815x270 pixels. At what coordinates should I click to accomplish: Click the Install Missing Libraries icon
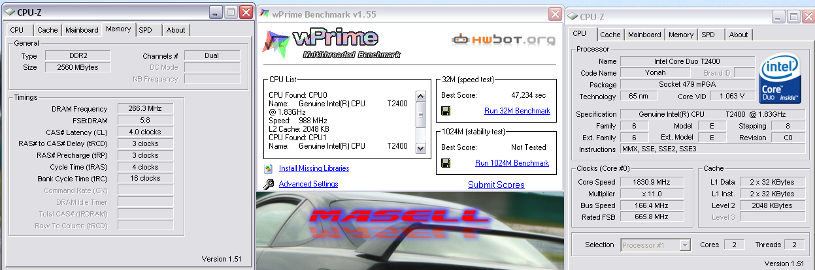pyautogui.click(x=269, y=168)
